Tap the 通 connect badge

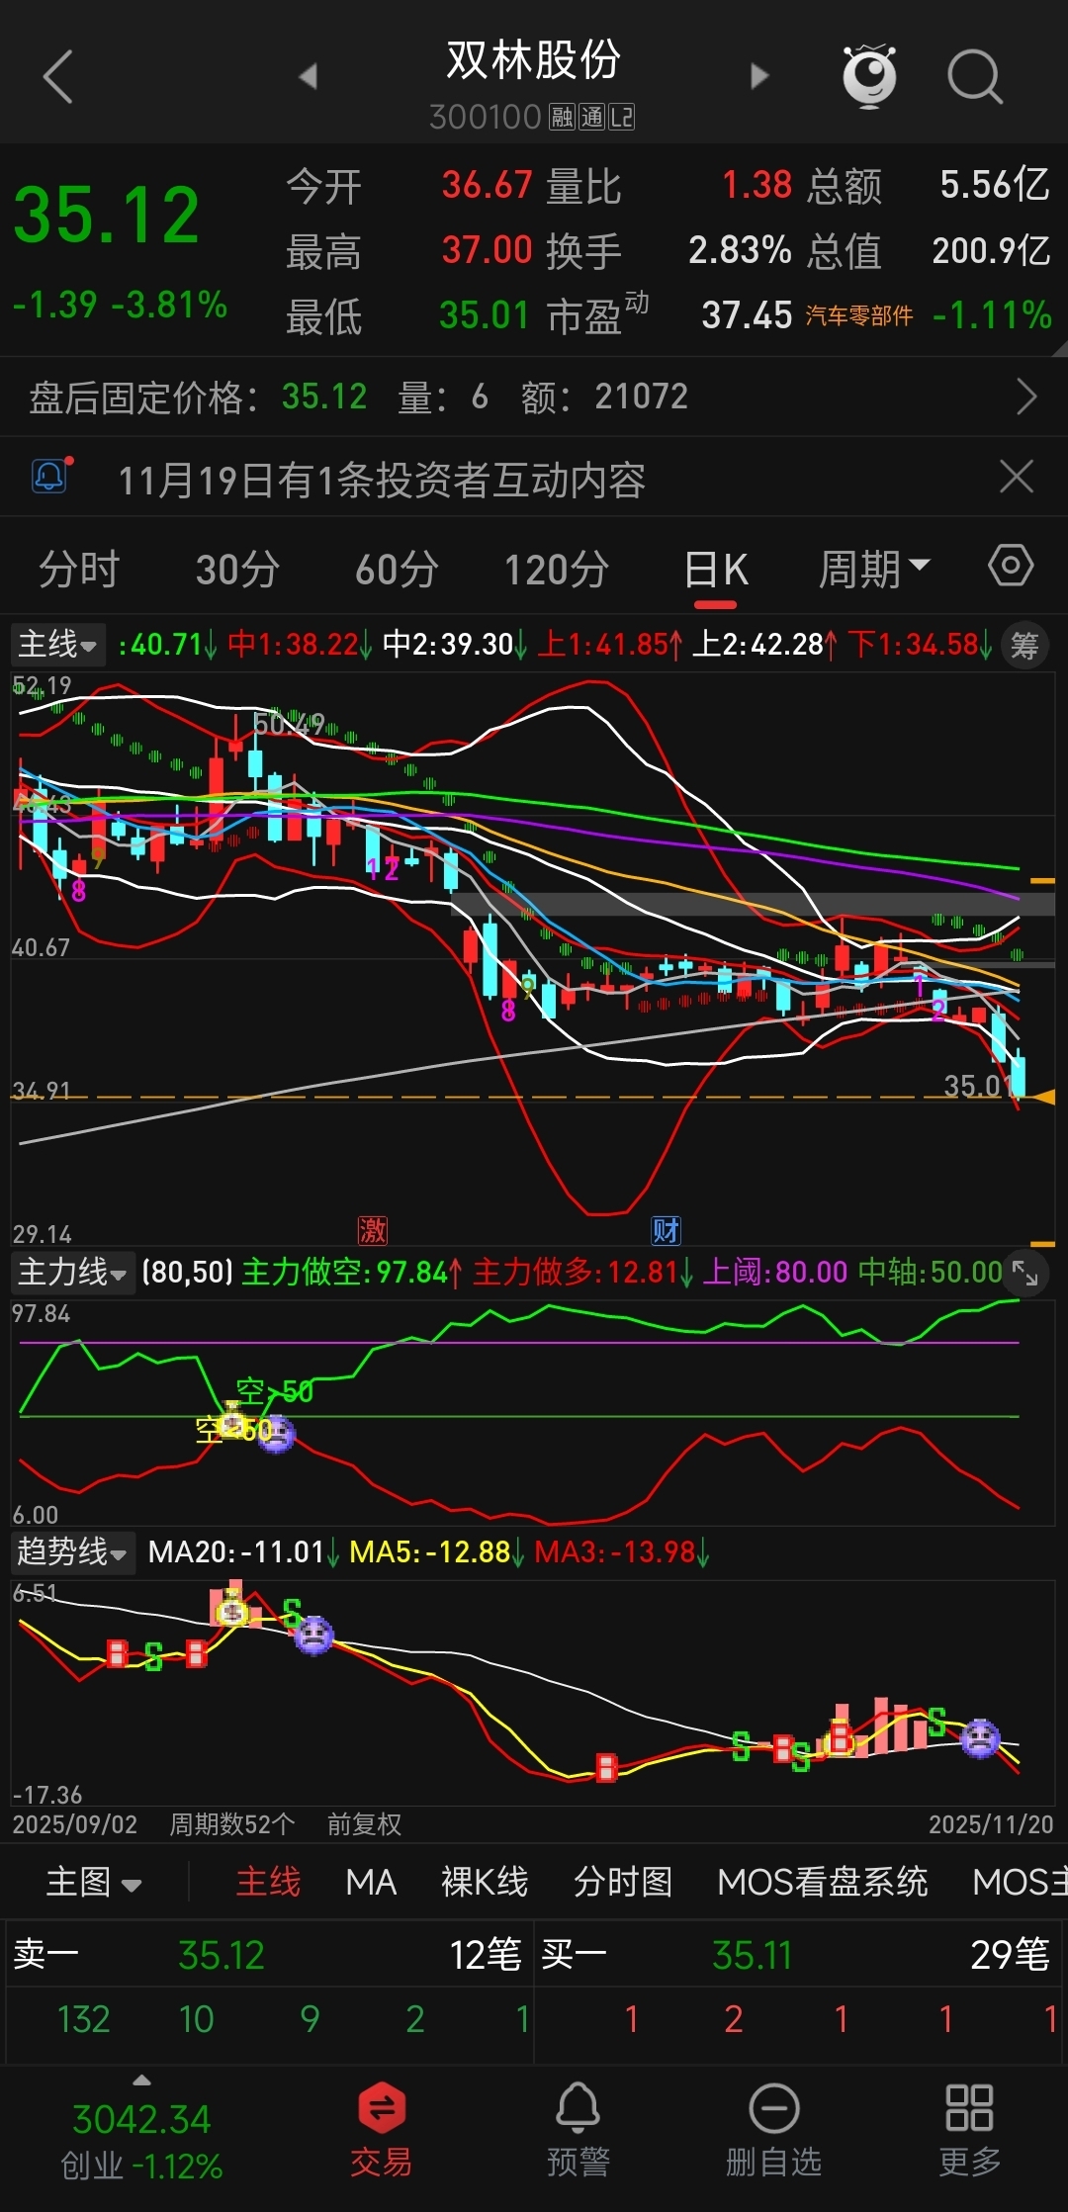pyautogui.click(x=591, y=118)
